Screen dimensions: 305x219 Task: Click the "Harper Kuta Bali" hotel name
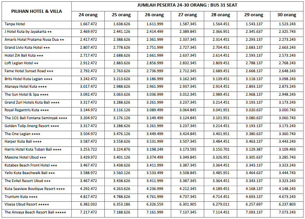23,142
